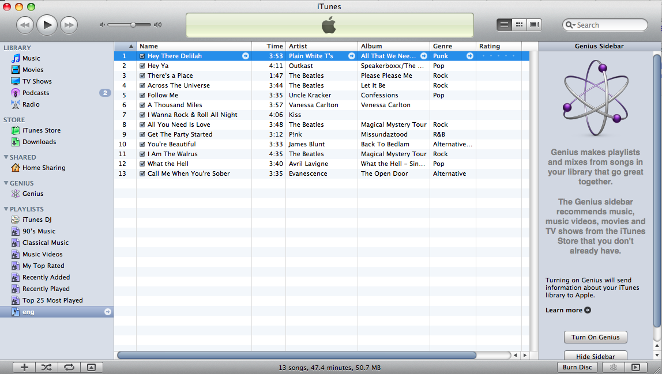This screenshot has height=374, width=662.
Task: Collapse the SHARED section
Action: (6, 157)
